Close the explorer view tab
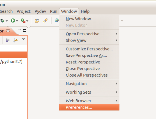 pos(8,31)
